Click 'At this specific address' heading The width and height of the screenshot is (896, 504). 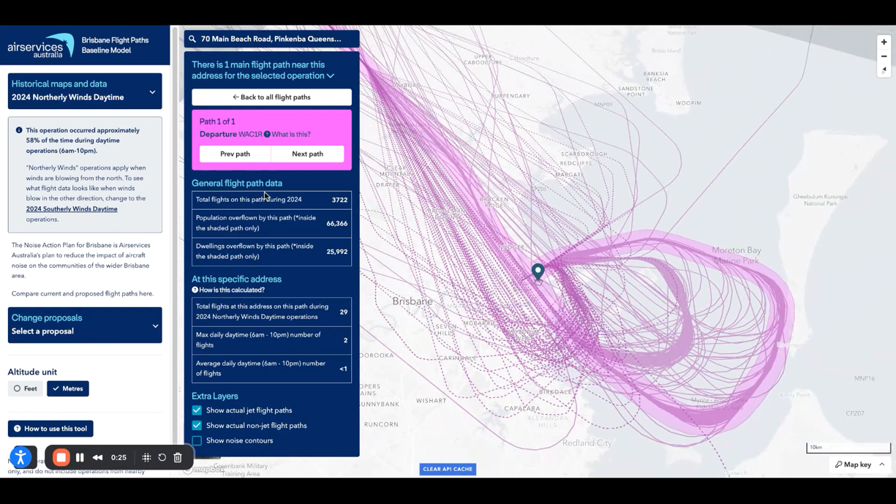tap(236, 279)
